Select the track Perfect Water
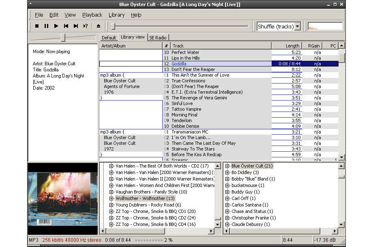 [185, 52]
